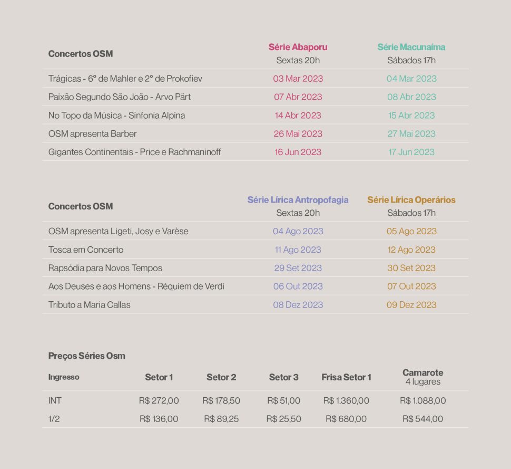Viewport: 511px width, 469px height.
Task: Select the Setor 1 column header
Action: tap(159, 377)
